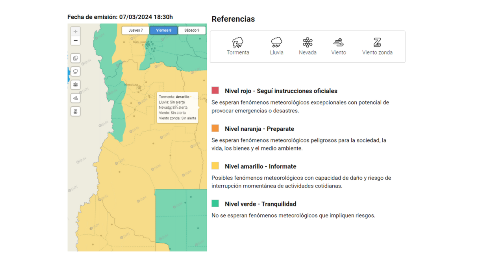Select the Lluvia rain filter icon
The width and height of the screenshot is (480, 270).
click(x=76, y=71)
